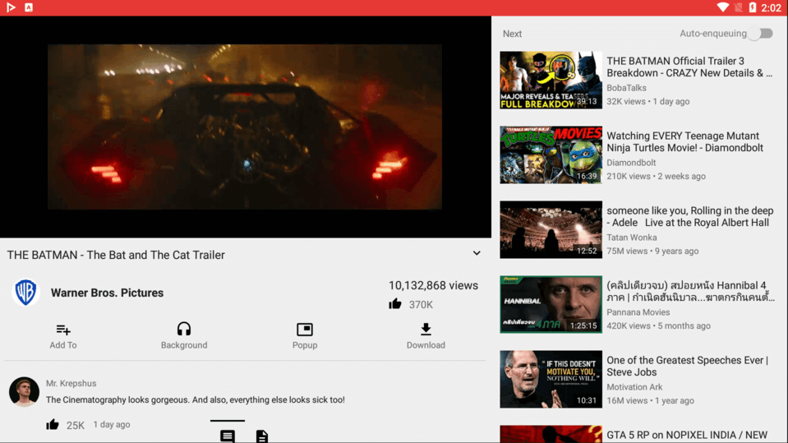Switch to the description tab icon
The image size is (788, 443).
point(262,436)
